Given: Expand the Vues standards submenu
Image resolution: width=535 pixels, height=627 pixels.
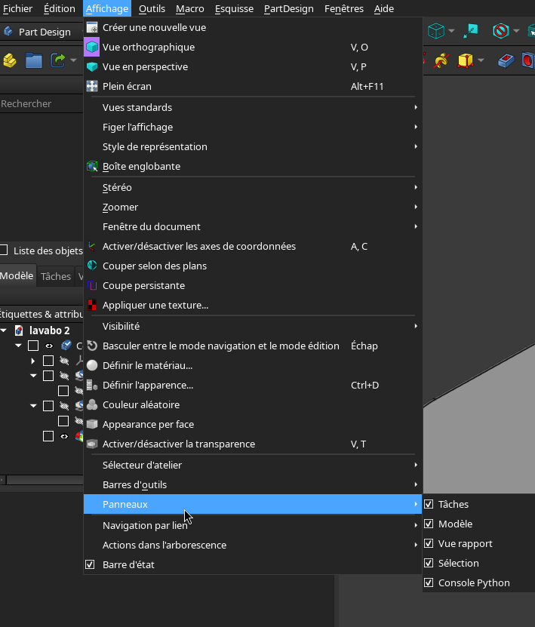Looking at the screenshot, I should (x=253, y=107).
